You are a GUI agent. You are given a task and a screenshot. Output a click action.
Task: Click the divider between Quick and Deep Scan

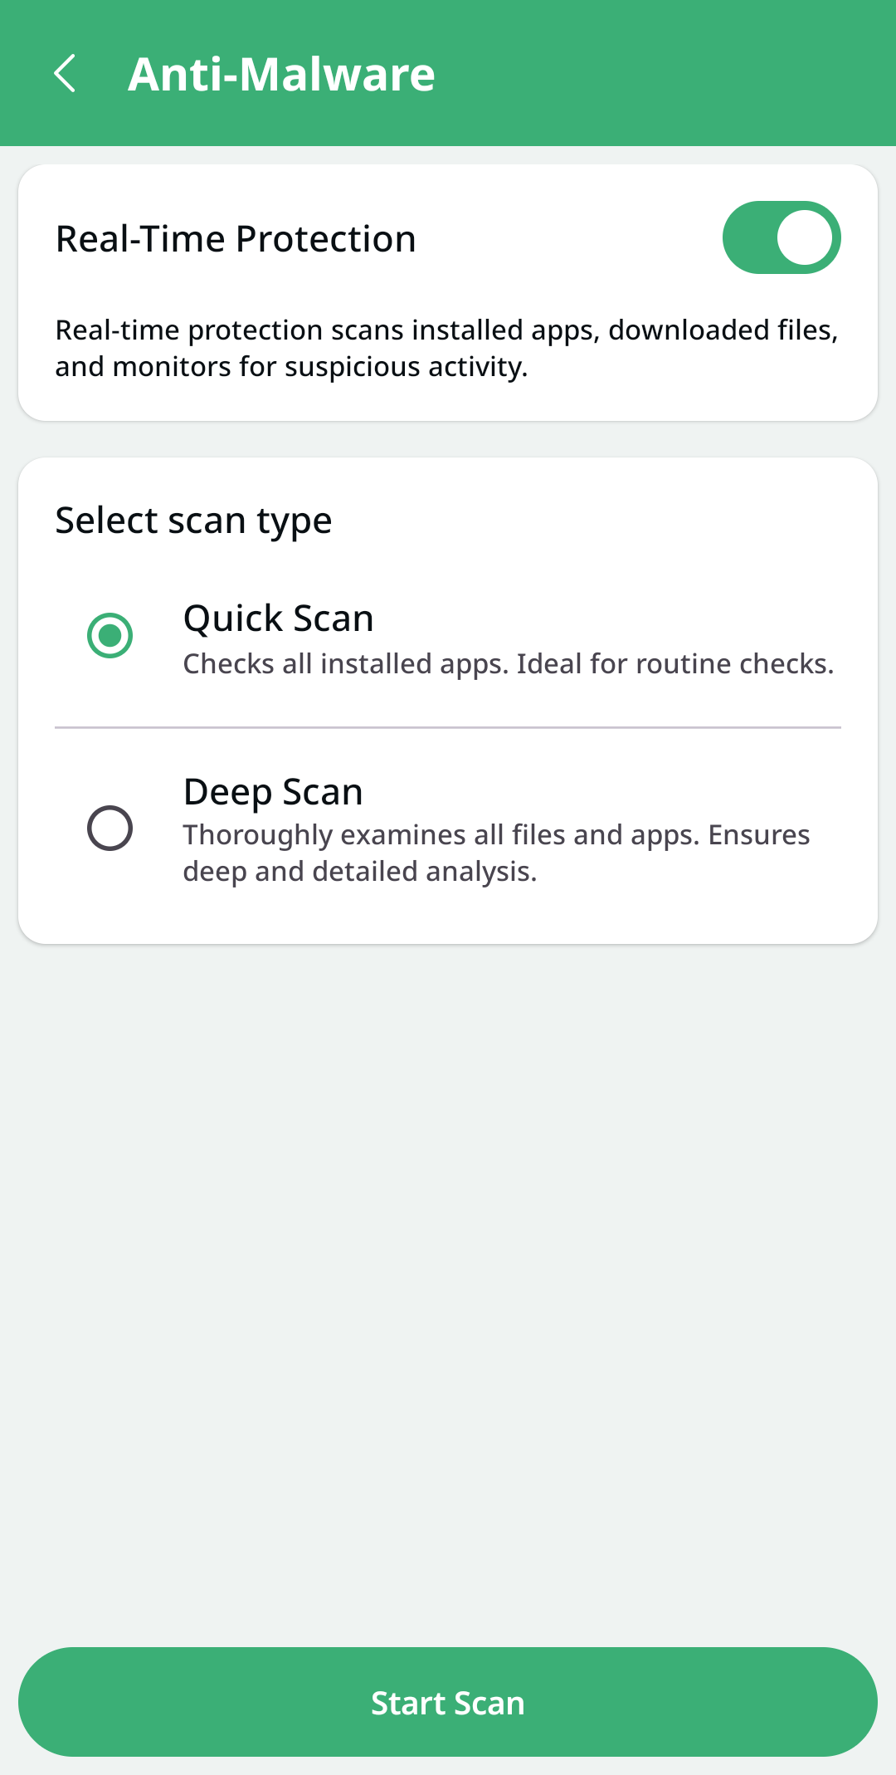pos(448,727)
